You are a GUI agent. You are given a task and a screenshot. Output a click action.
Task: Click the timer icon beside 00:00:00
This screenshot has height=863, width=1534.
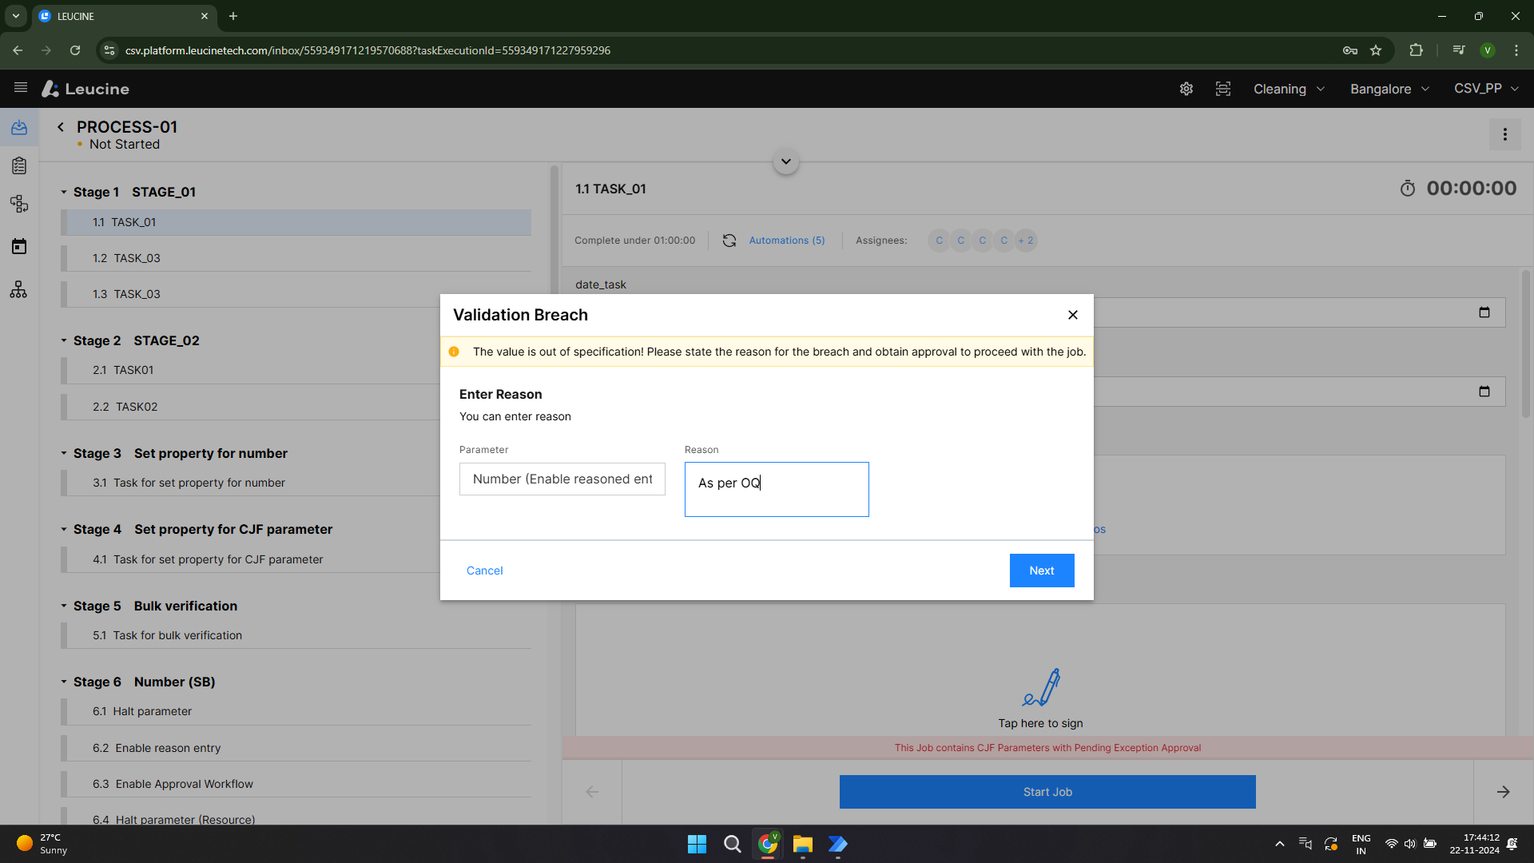pyautogui.click(x=1408, y=189)
